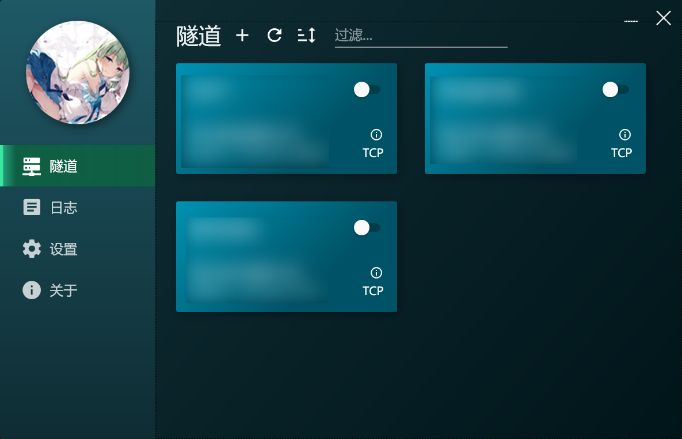Screen dimensions: 682x439
Task: Close the application window
Action: 664,18
